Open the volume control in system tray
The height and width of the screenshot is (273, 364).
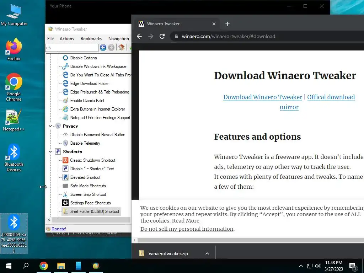[x=318, y=266]
